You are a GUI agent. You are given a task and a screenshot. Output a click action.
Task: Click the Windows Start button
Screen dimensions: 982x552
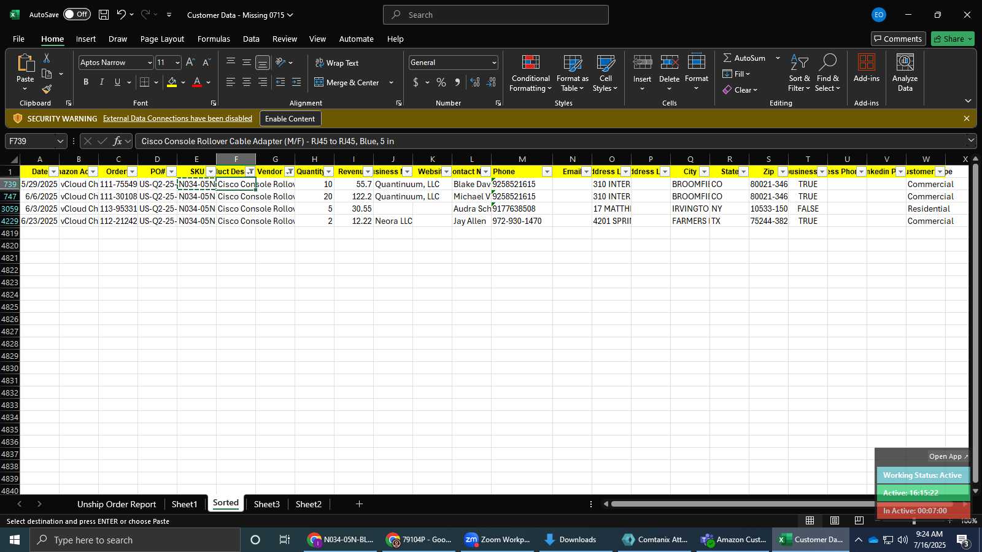(15, 540)
